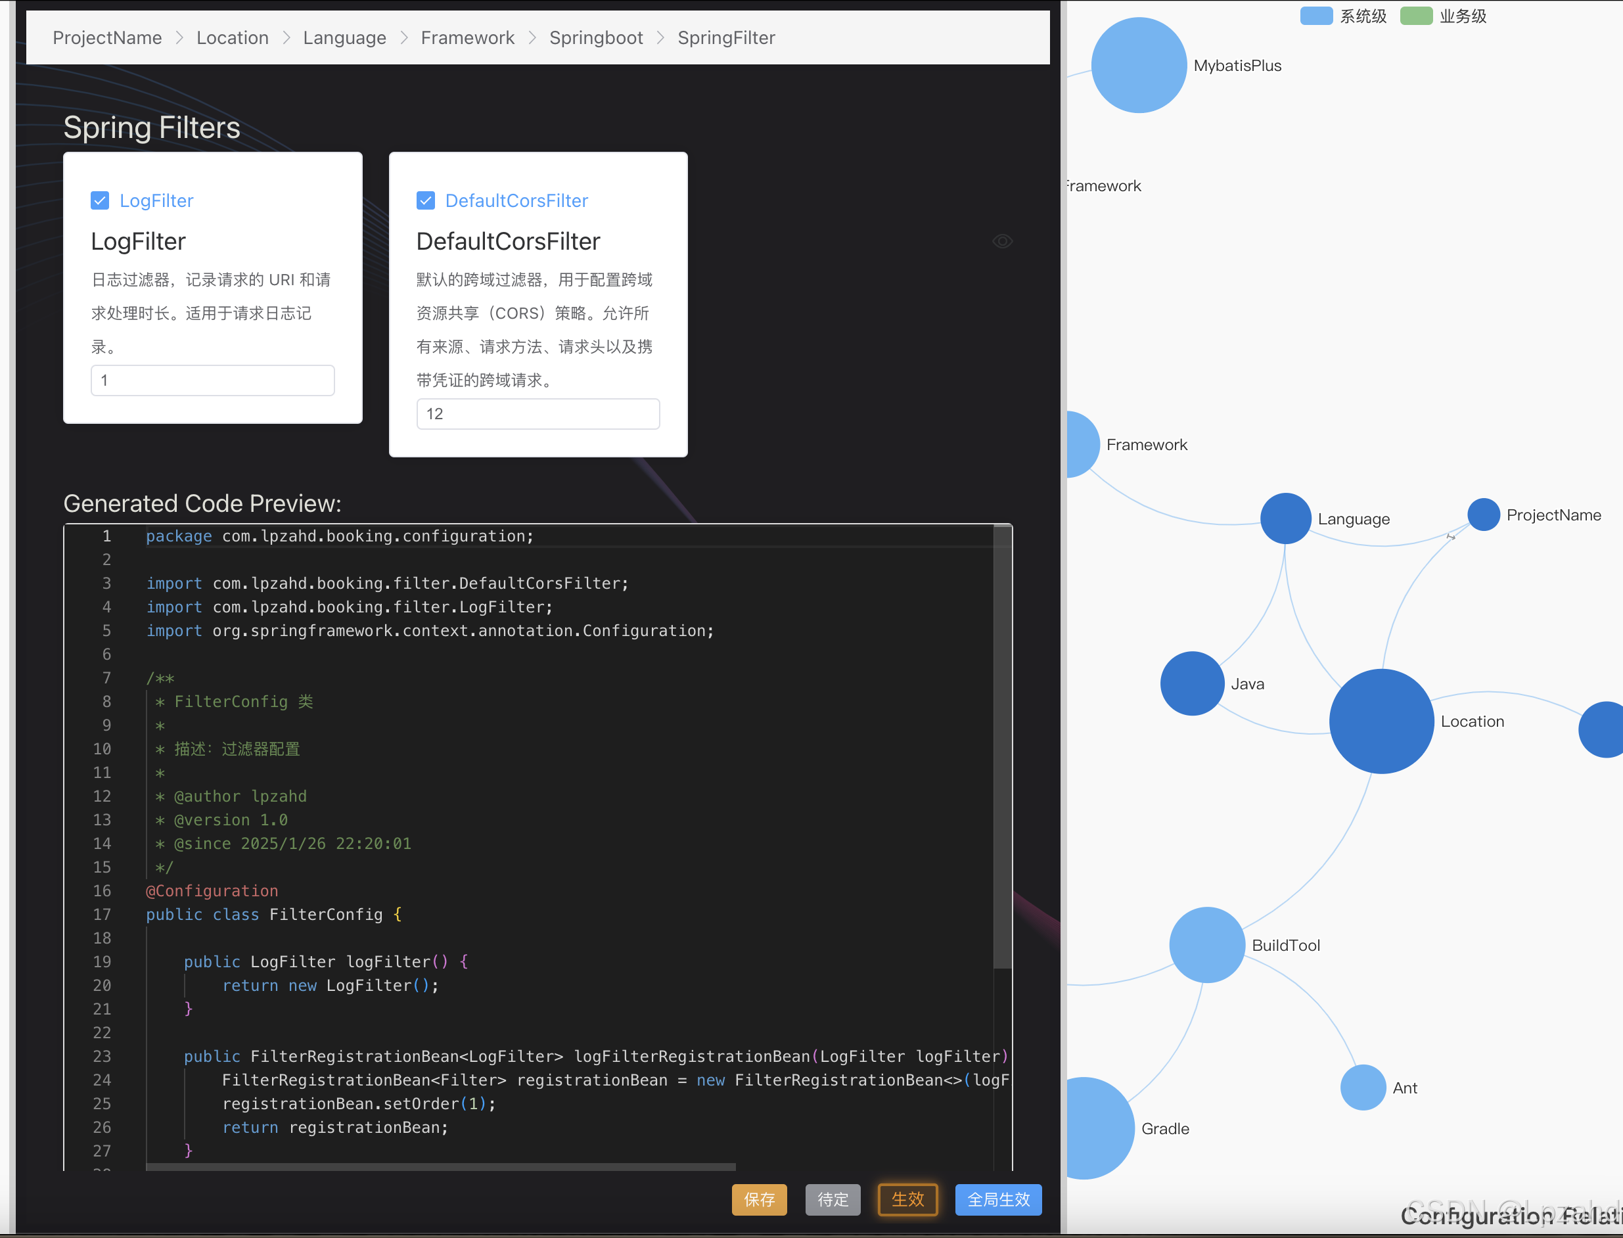Open Springboot from the breadcrumb
Viewport: 1623px width, 1238px height.
point(596,37)
